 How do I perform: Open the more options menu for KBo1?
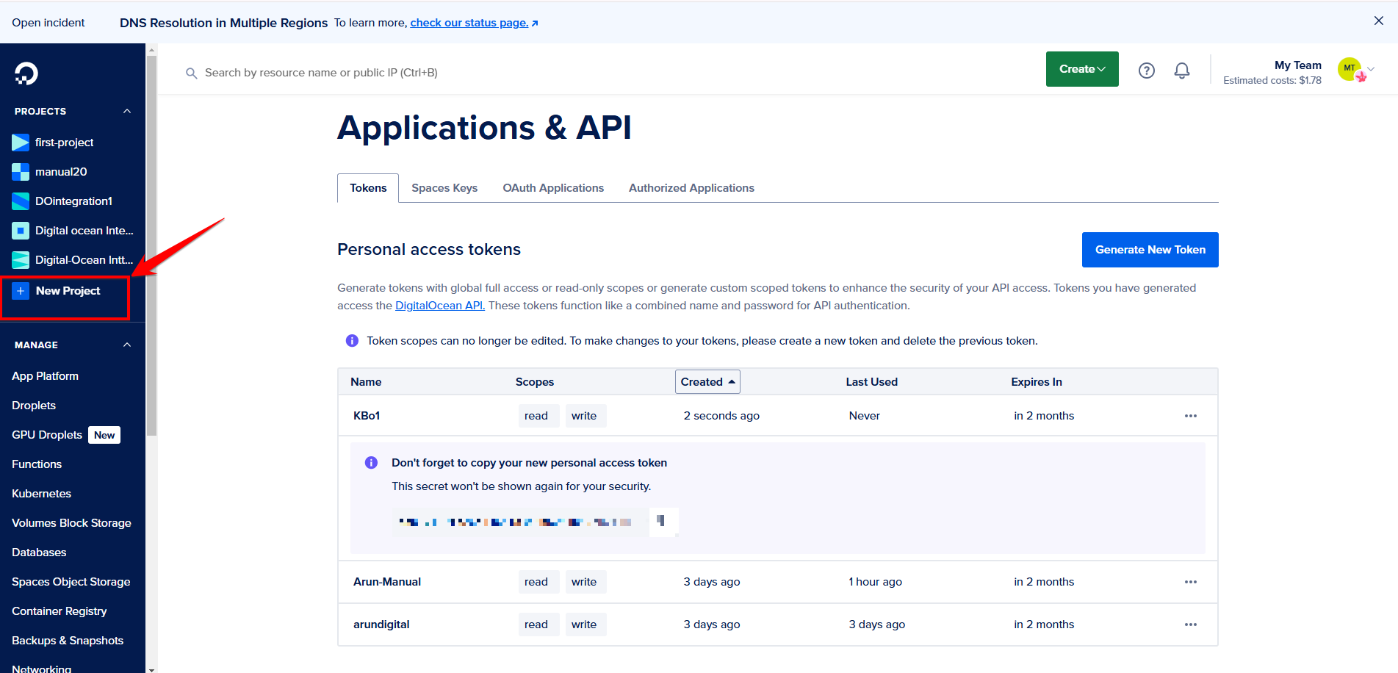1190,416
